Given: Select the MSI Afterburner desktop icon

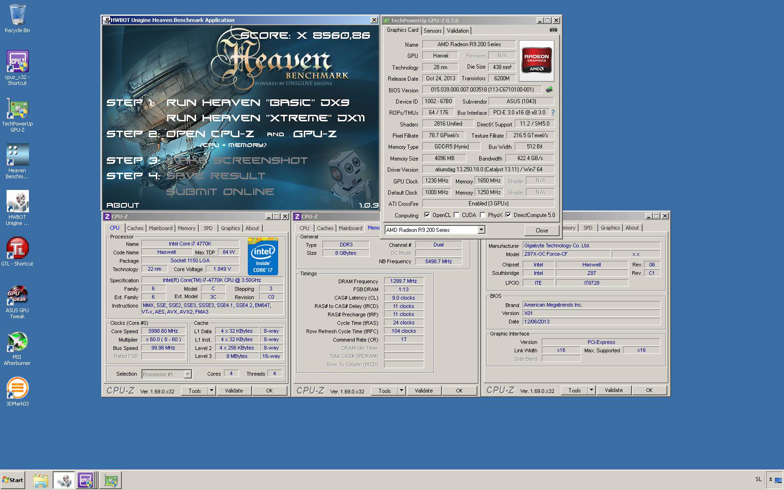Looking at the screenshot, I should (17, 349).
